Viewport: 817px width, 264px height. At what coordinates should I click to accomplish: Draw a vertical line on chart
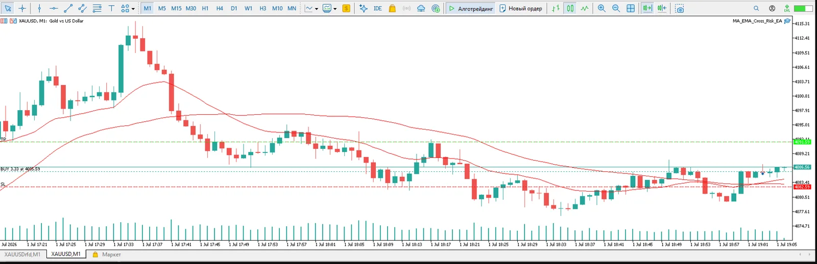pyautogui.click(x=39, y=8)
